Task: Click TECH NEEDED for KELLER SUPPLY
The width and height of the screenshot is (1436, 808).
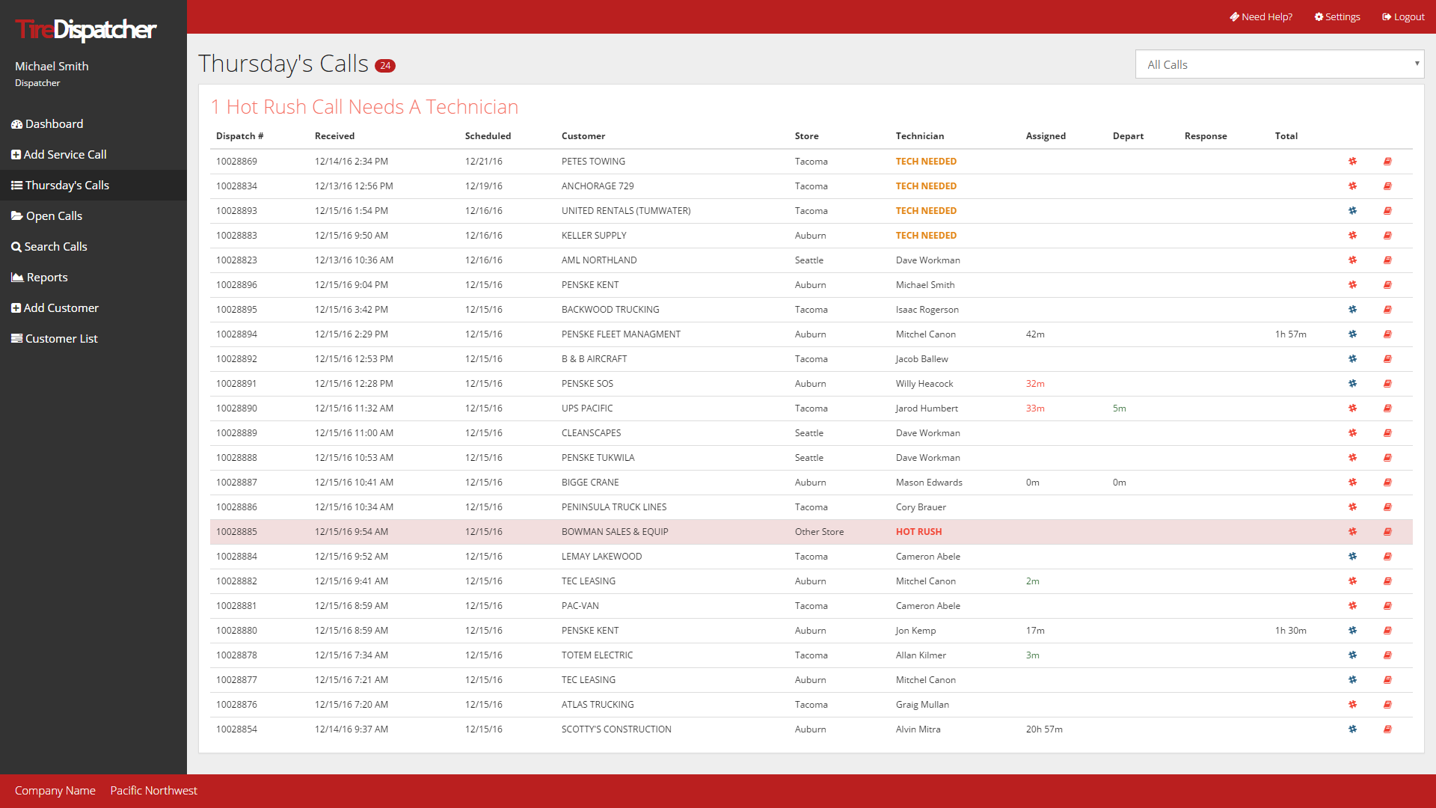Action: 926,236
